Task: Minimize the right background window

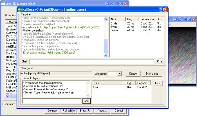Action: (185, 19)
